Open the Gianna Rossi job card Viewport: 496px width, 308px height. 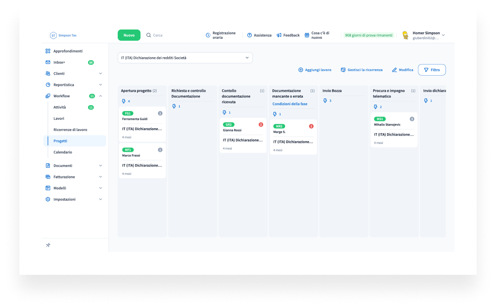pyautogui.click(x=243, y=136)
